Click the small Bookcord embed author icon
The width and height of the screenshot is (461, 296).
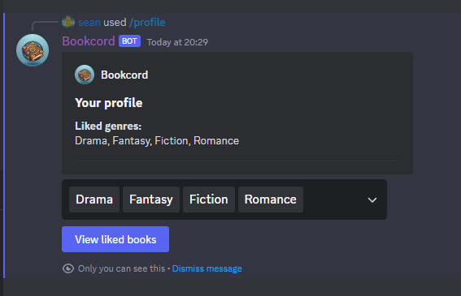tap(85, 75)
